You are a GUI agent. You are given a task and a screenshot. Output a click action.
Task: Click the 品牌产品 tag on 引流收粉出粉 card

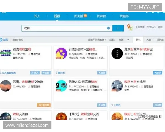18,58
